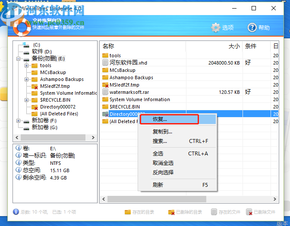The width and height of the screenshot is (290, 226).
Task: Choose 取消全选 from the context menu
Action: coord(177,163)
